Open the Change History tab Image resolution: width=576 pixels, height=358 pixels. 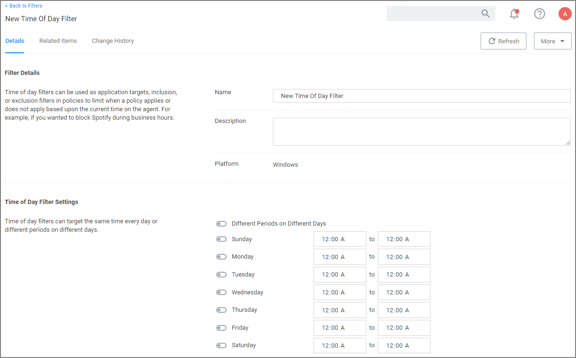point(113,41)
